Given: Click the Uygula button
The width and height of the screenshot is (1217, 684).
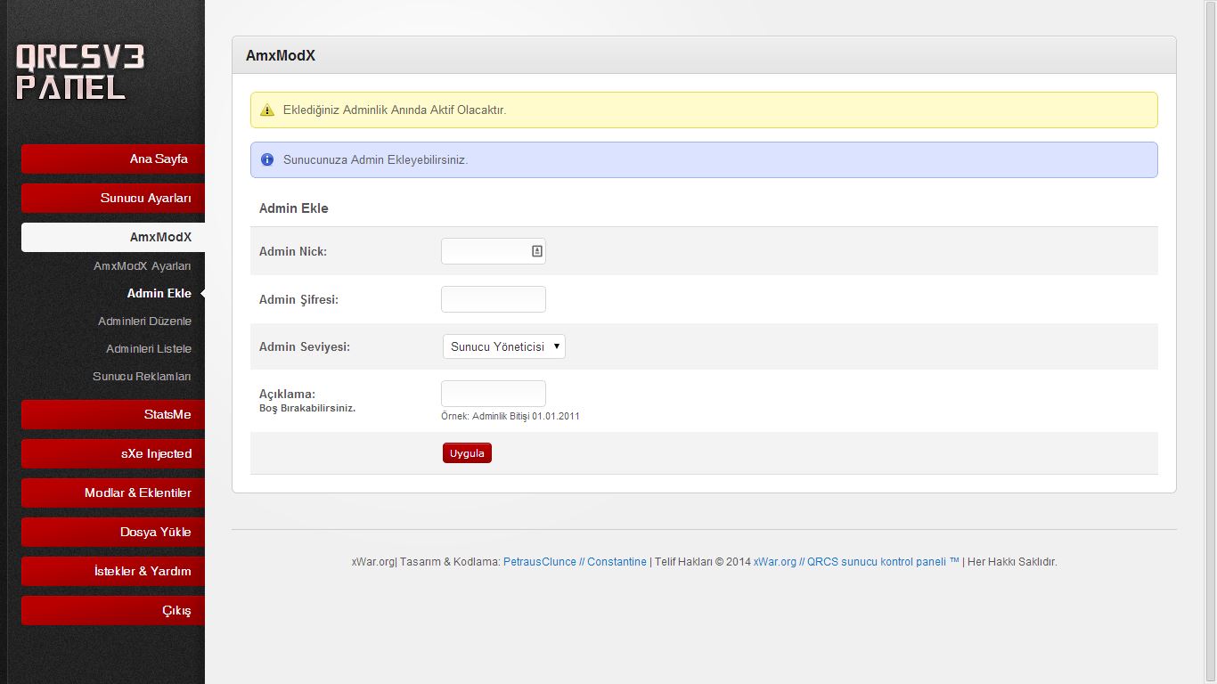Looking at the screenshot, I should (467, 453).
